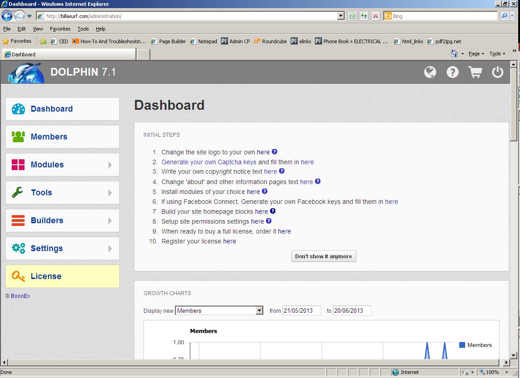Viewport: 520px width, 378px height.
Task: Open Members via its green people icon
Action: tap(18, 136)
